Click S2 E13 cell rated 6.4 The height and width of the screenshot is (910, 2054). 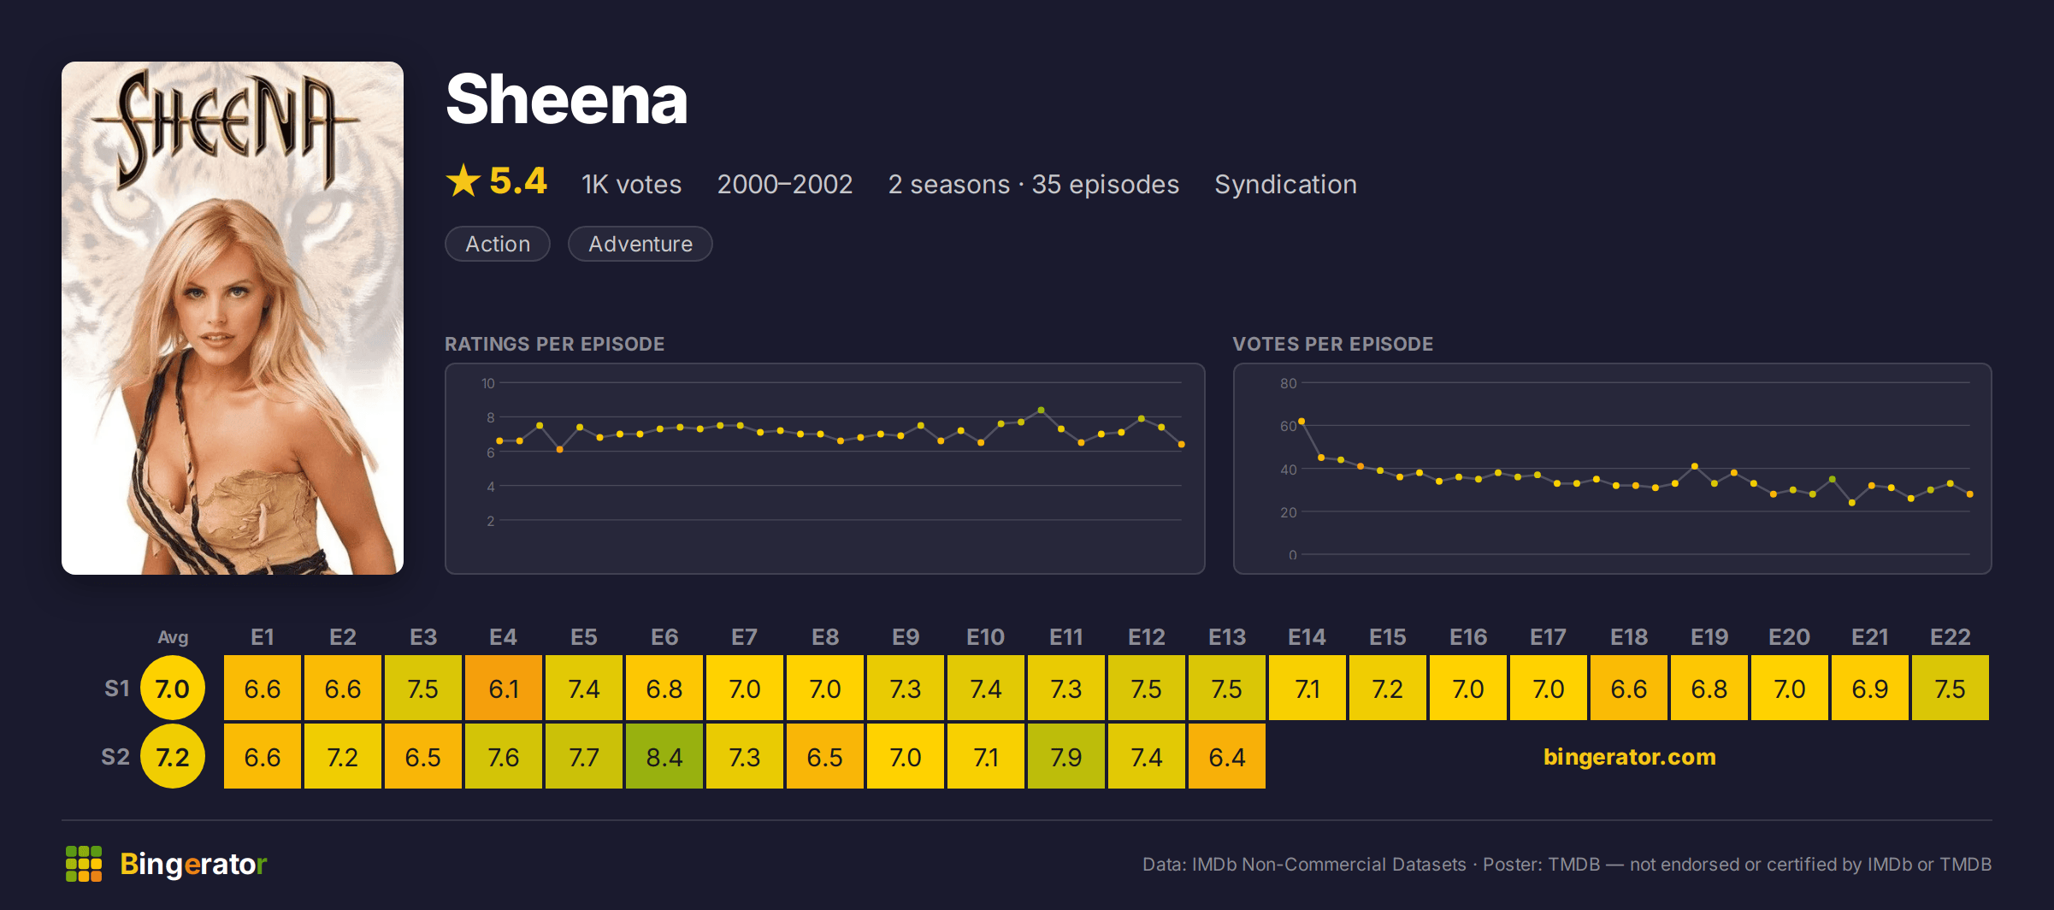[x=1227, y=756]
